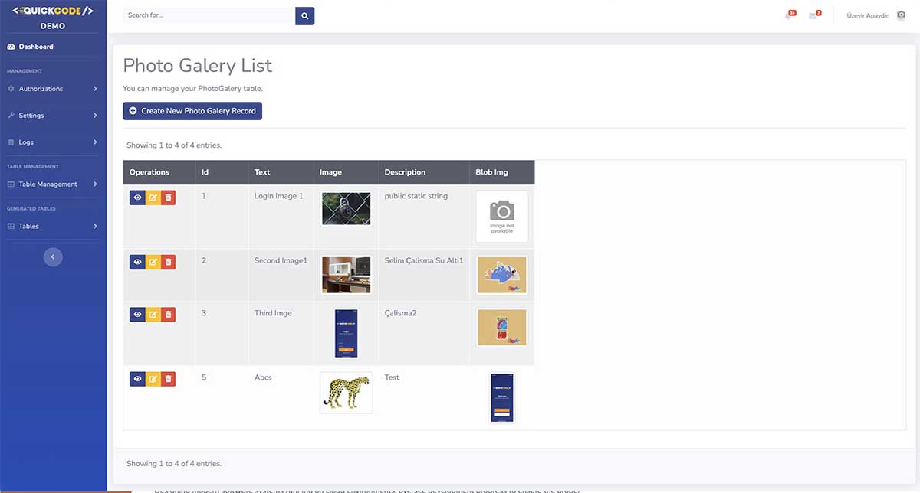This screenshot has height=493, width=920.
Task: Click the user profile avatar icon
Action: pos(901,15)
